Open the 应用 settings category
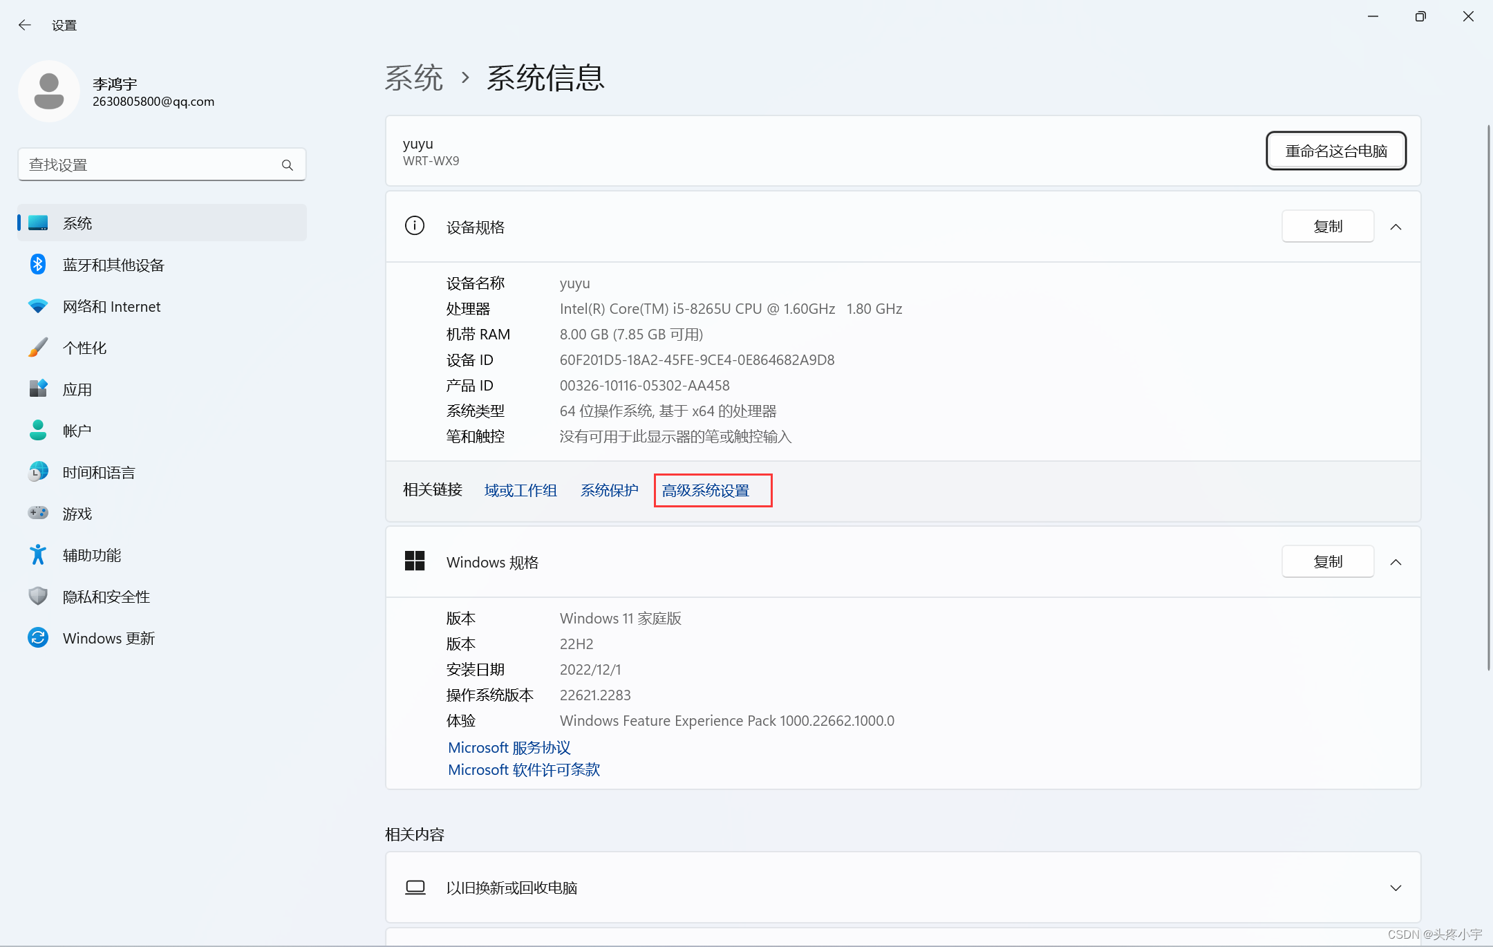 pos(77,389)
